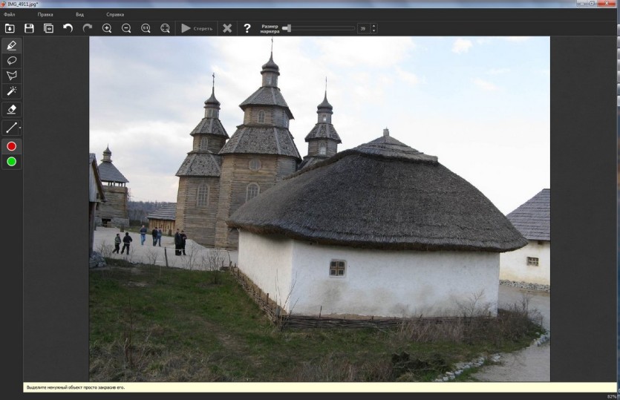Open the Правка menu
Screen dimensions: 620x400
[x=45, y=15]
